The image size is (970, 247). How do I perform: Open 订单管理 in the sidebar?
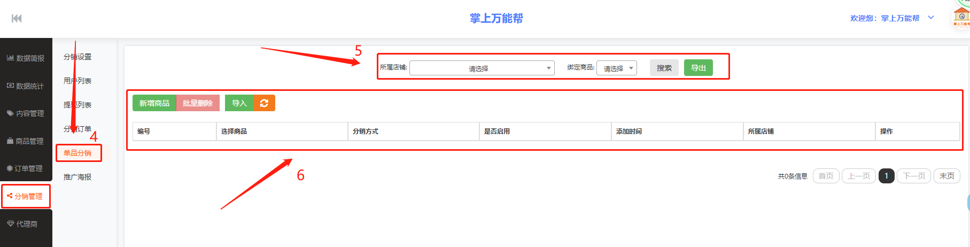pos(26,168)
